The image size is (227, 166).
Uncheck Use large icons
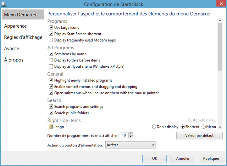[x=51, y=28]
